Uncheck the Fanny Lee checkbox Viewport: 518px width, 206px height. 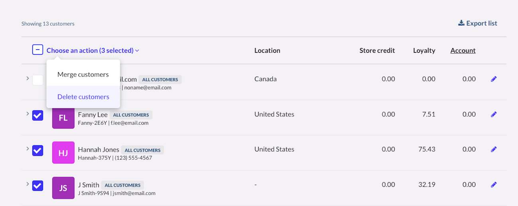tap(37, 115)
